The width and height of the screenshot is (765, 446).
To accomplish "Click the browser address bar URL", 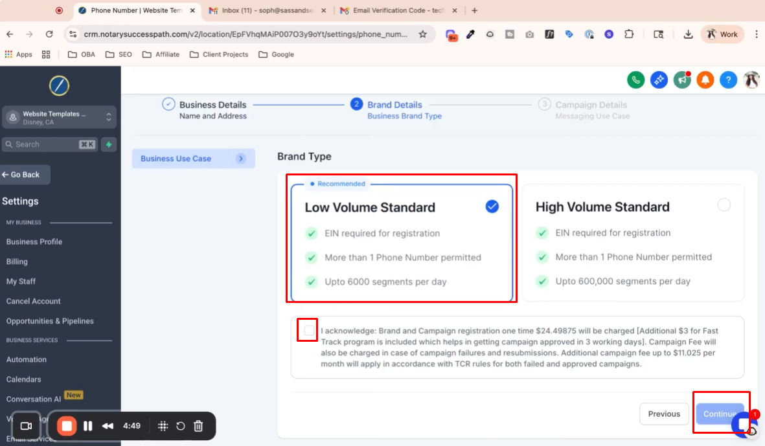I will pos(245,34).
